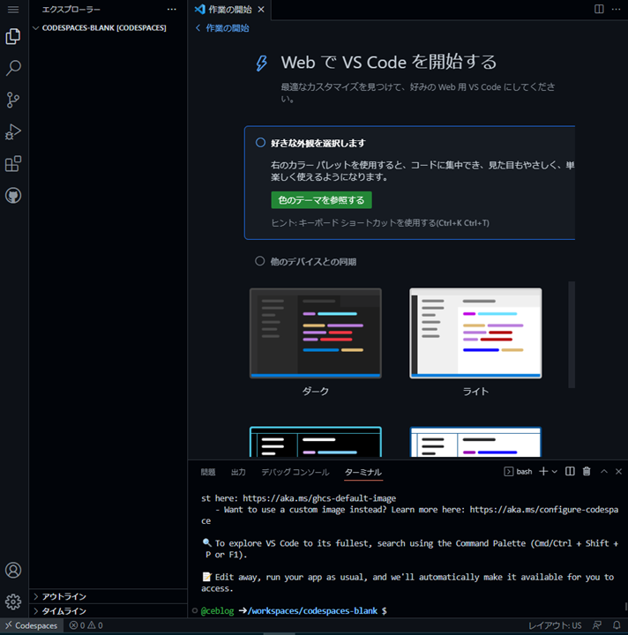Select the 作業の開始 editor tab
Screen dimensions: 628x635
pyautogui.click(x=229, y=10)
